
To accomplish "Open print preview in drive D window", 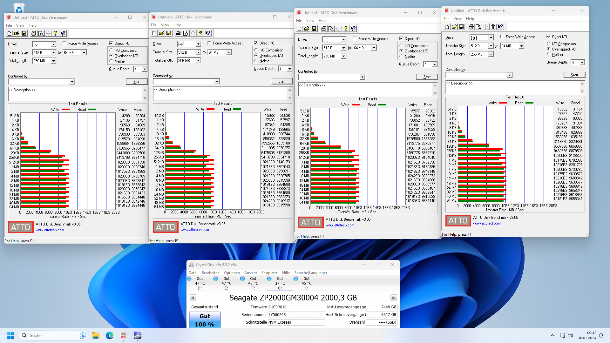I will pos(41,33).
